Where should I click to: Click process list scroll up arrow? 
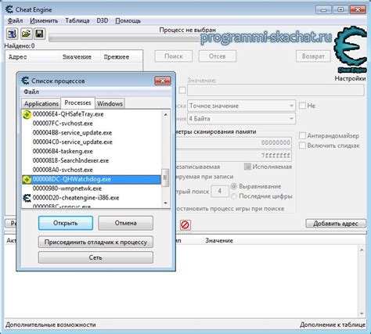(x=165, y=114)
